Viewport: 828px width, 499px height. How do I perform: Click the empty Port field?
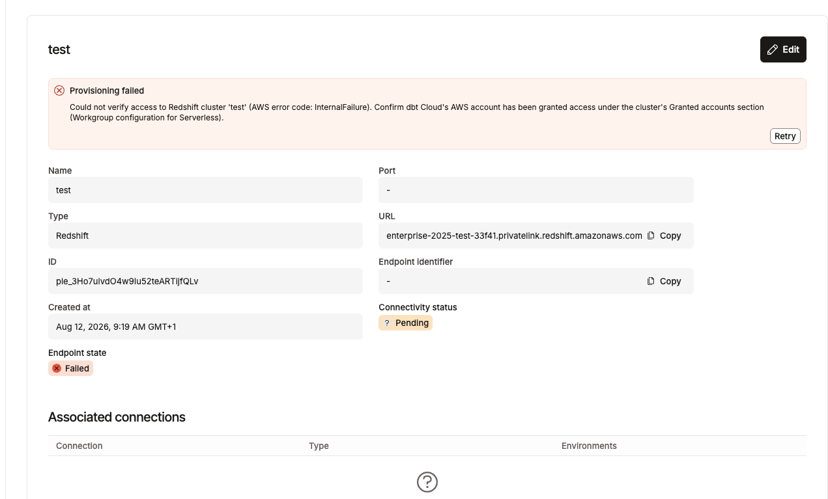[536, 190]
